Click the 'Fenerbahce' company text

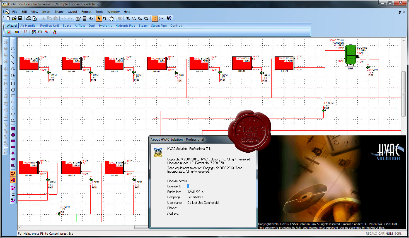(x=195, y=197)
